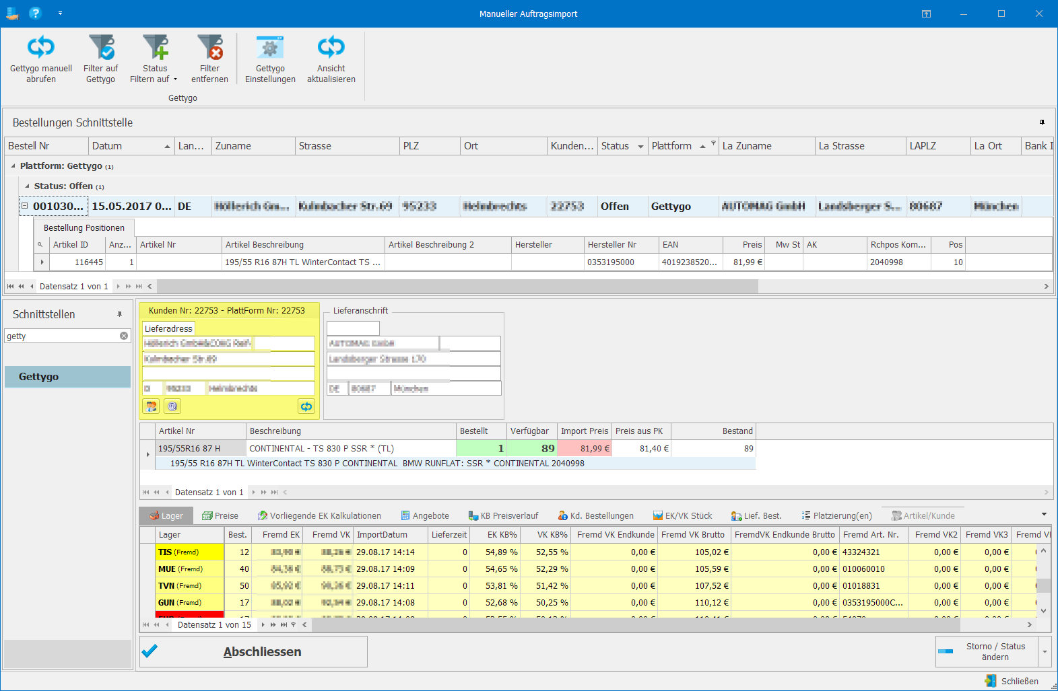Sort by Bestell Nr column header

46,146
